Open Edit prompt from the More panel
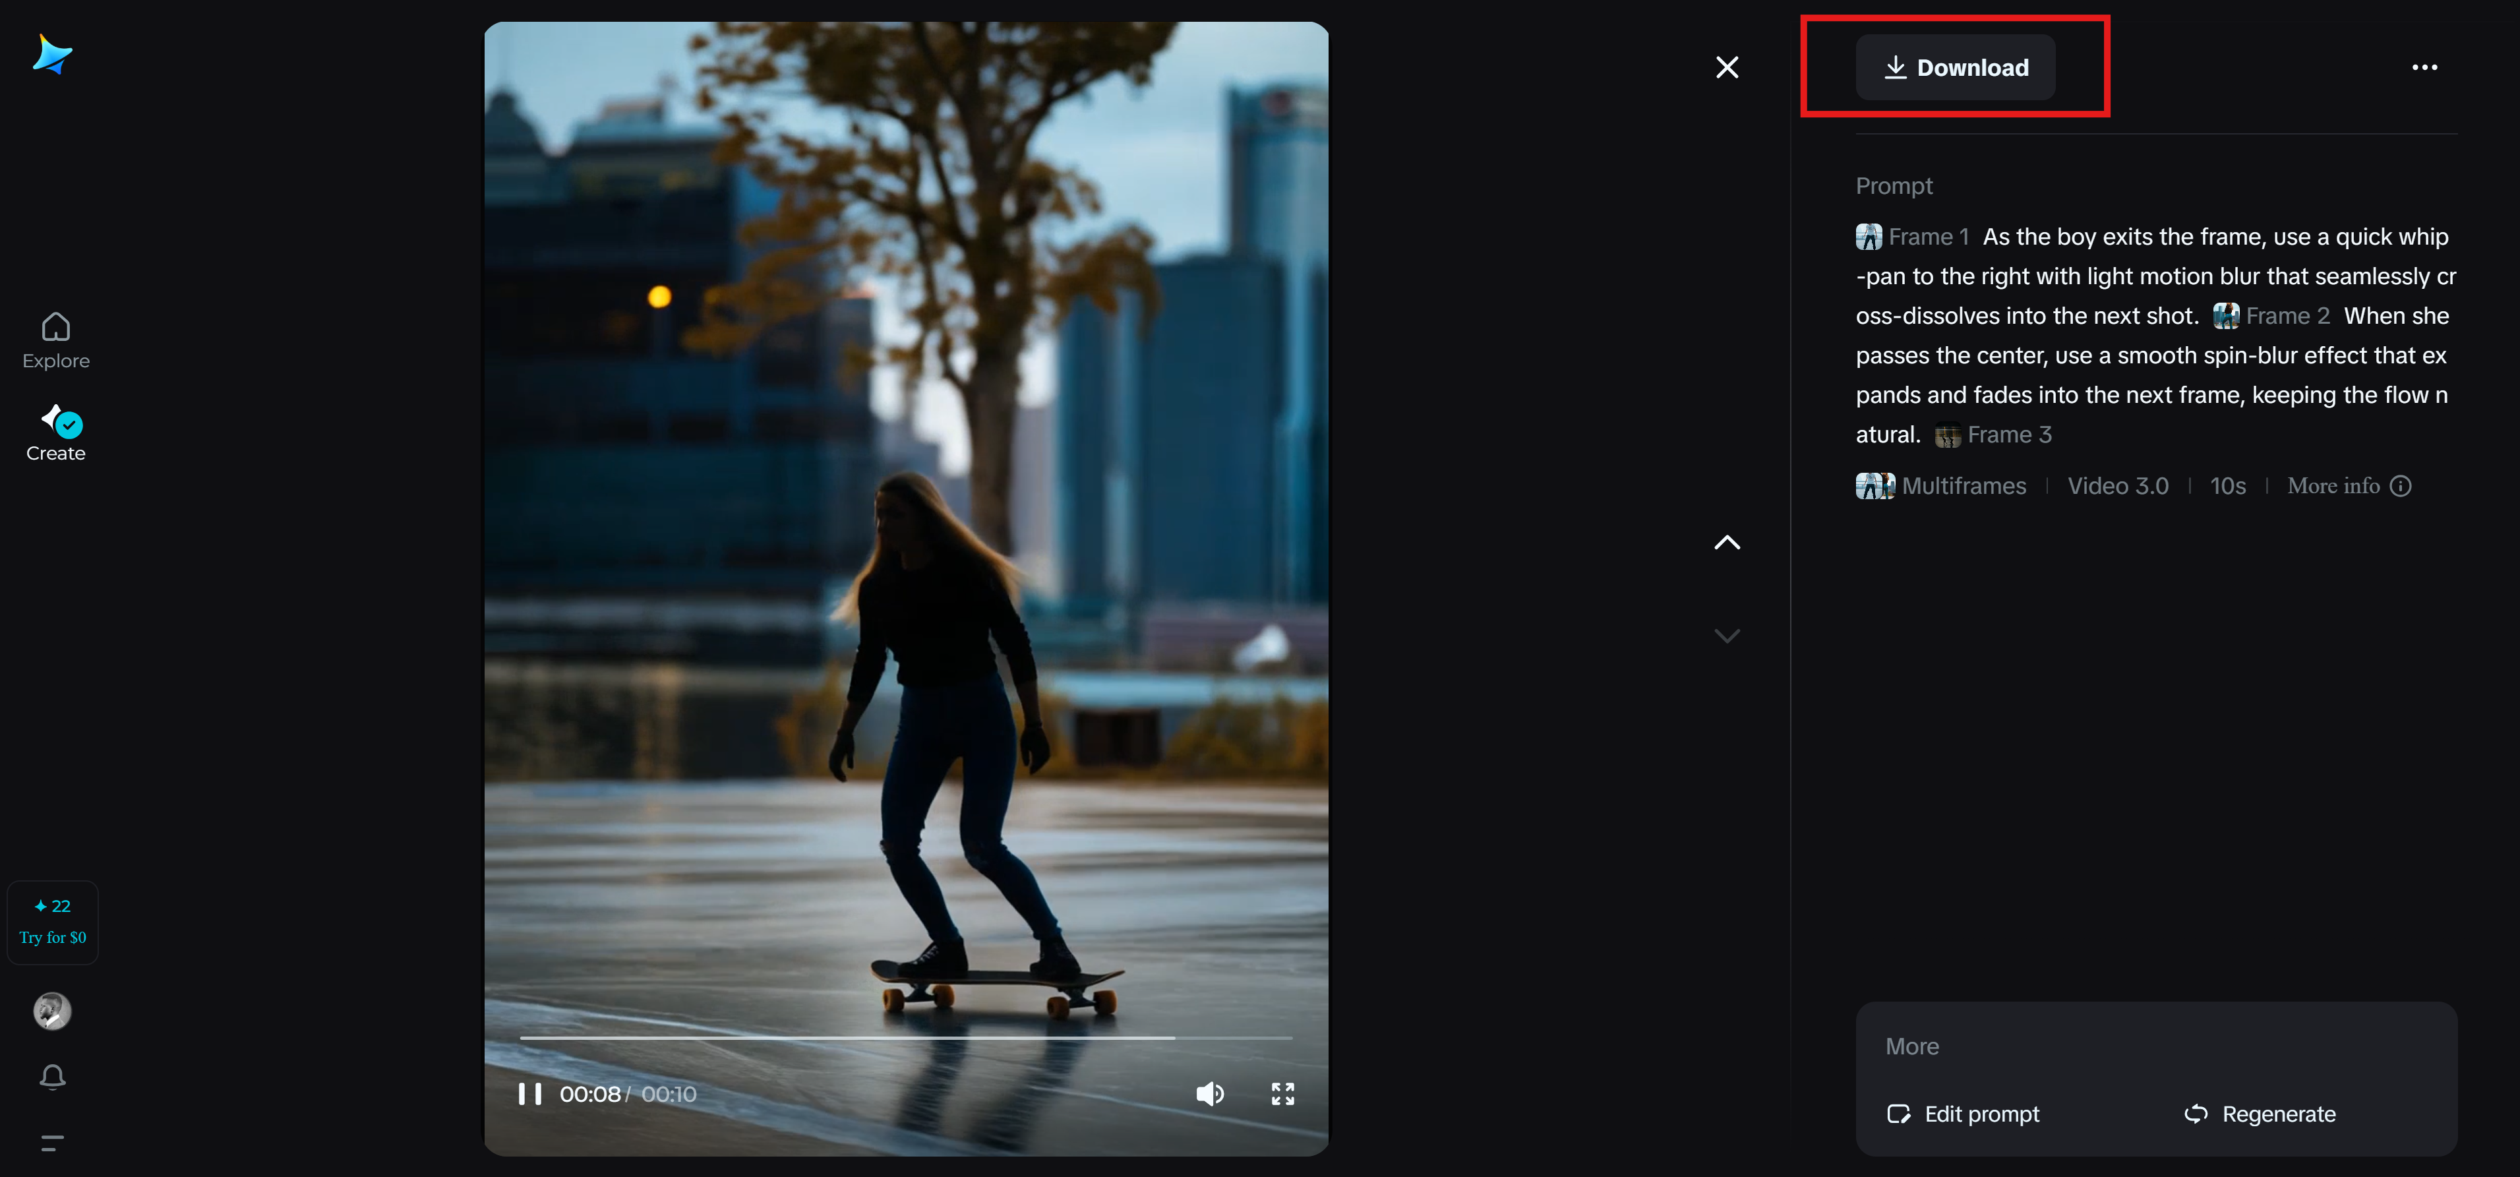 1962,1114
